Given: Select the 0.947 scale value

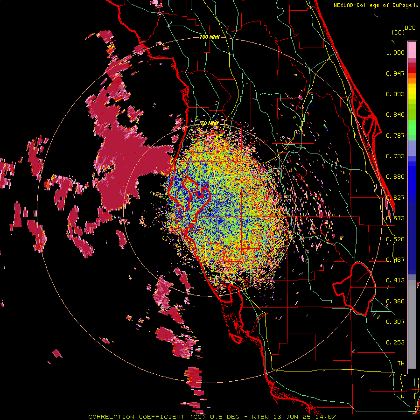Looking at the screenshot, I should click(395, 73).
